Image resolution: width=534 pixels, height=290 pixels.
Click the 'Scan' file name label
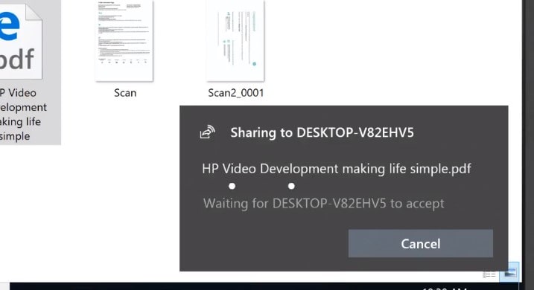[125, 93]
